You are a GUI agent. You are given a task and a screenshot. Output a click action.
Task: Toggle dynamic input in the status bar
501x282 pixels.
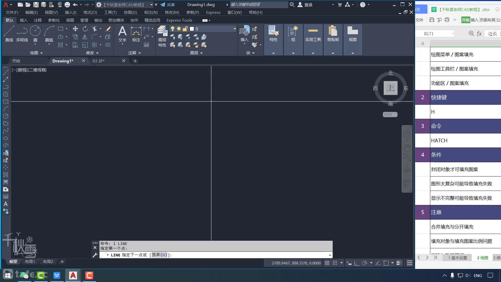point(349,263)
